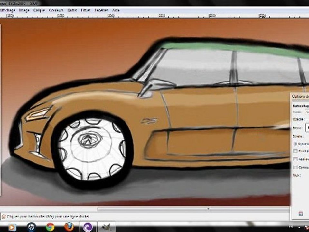This screenshot has height=232, width=309.
Task: Open the HP app in taskbar
Action: [31, 227]
